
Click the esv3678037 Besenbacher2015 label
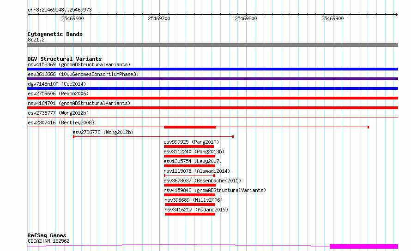[202, 181]
